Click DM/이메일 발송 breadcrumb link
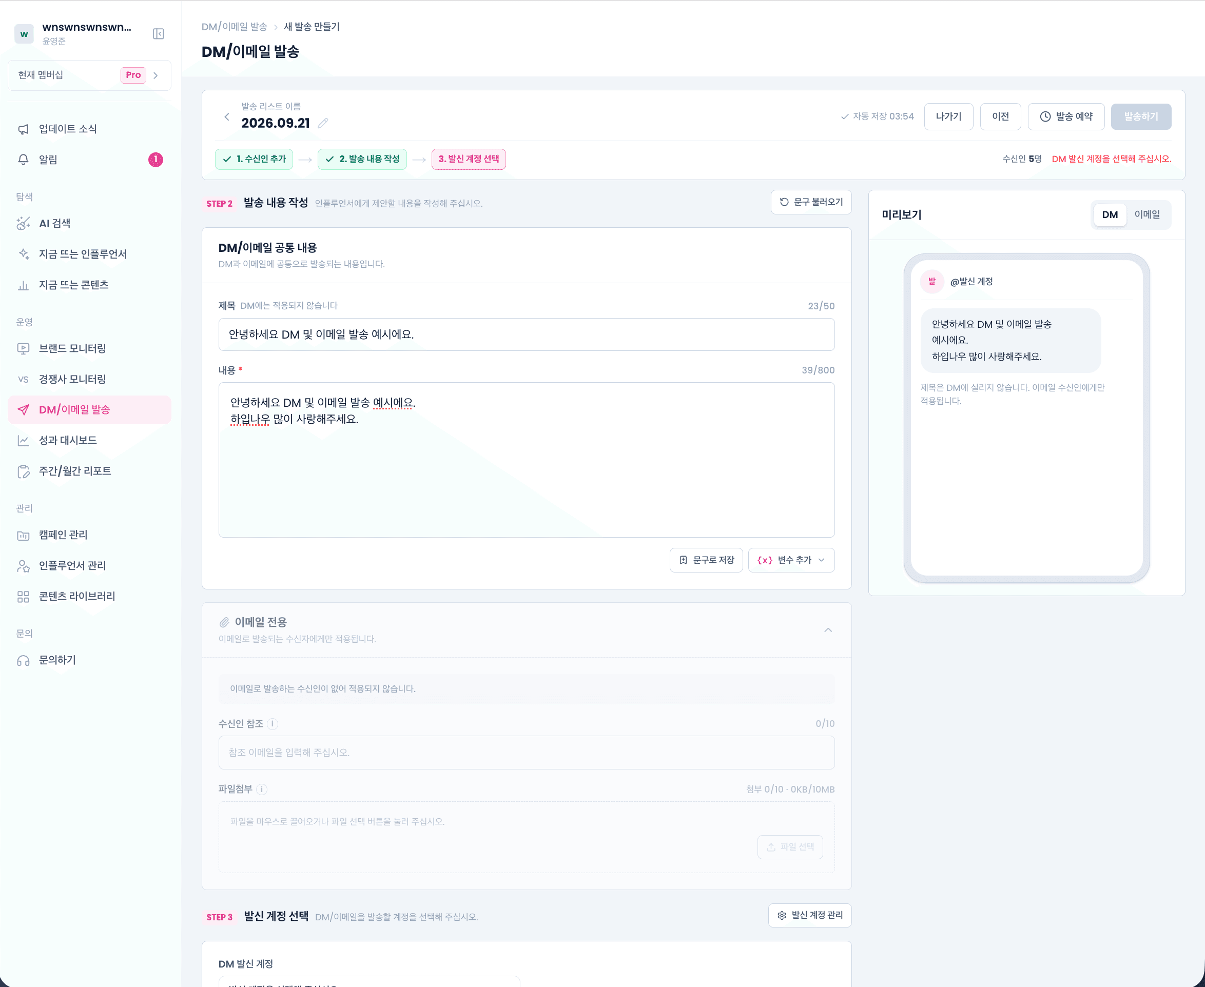Screen dimensions: 1205x987 (x=235, y=27)
